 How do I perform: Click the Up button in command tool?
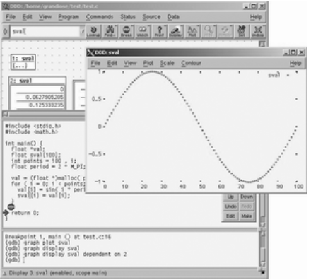point(230,197)
